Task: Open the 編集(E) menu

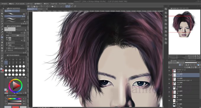Action: tap(11, 4)
